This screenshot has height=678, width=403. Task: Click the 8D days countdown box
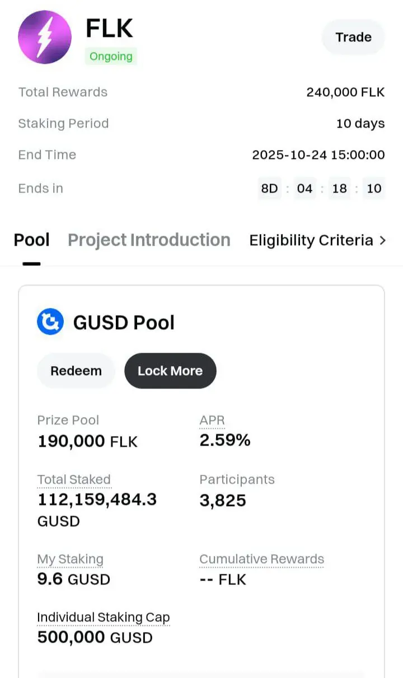pyautogui.click(x=269, y=188)
